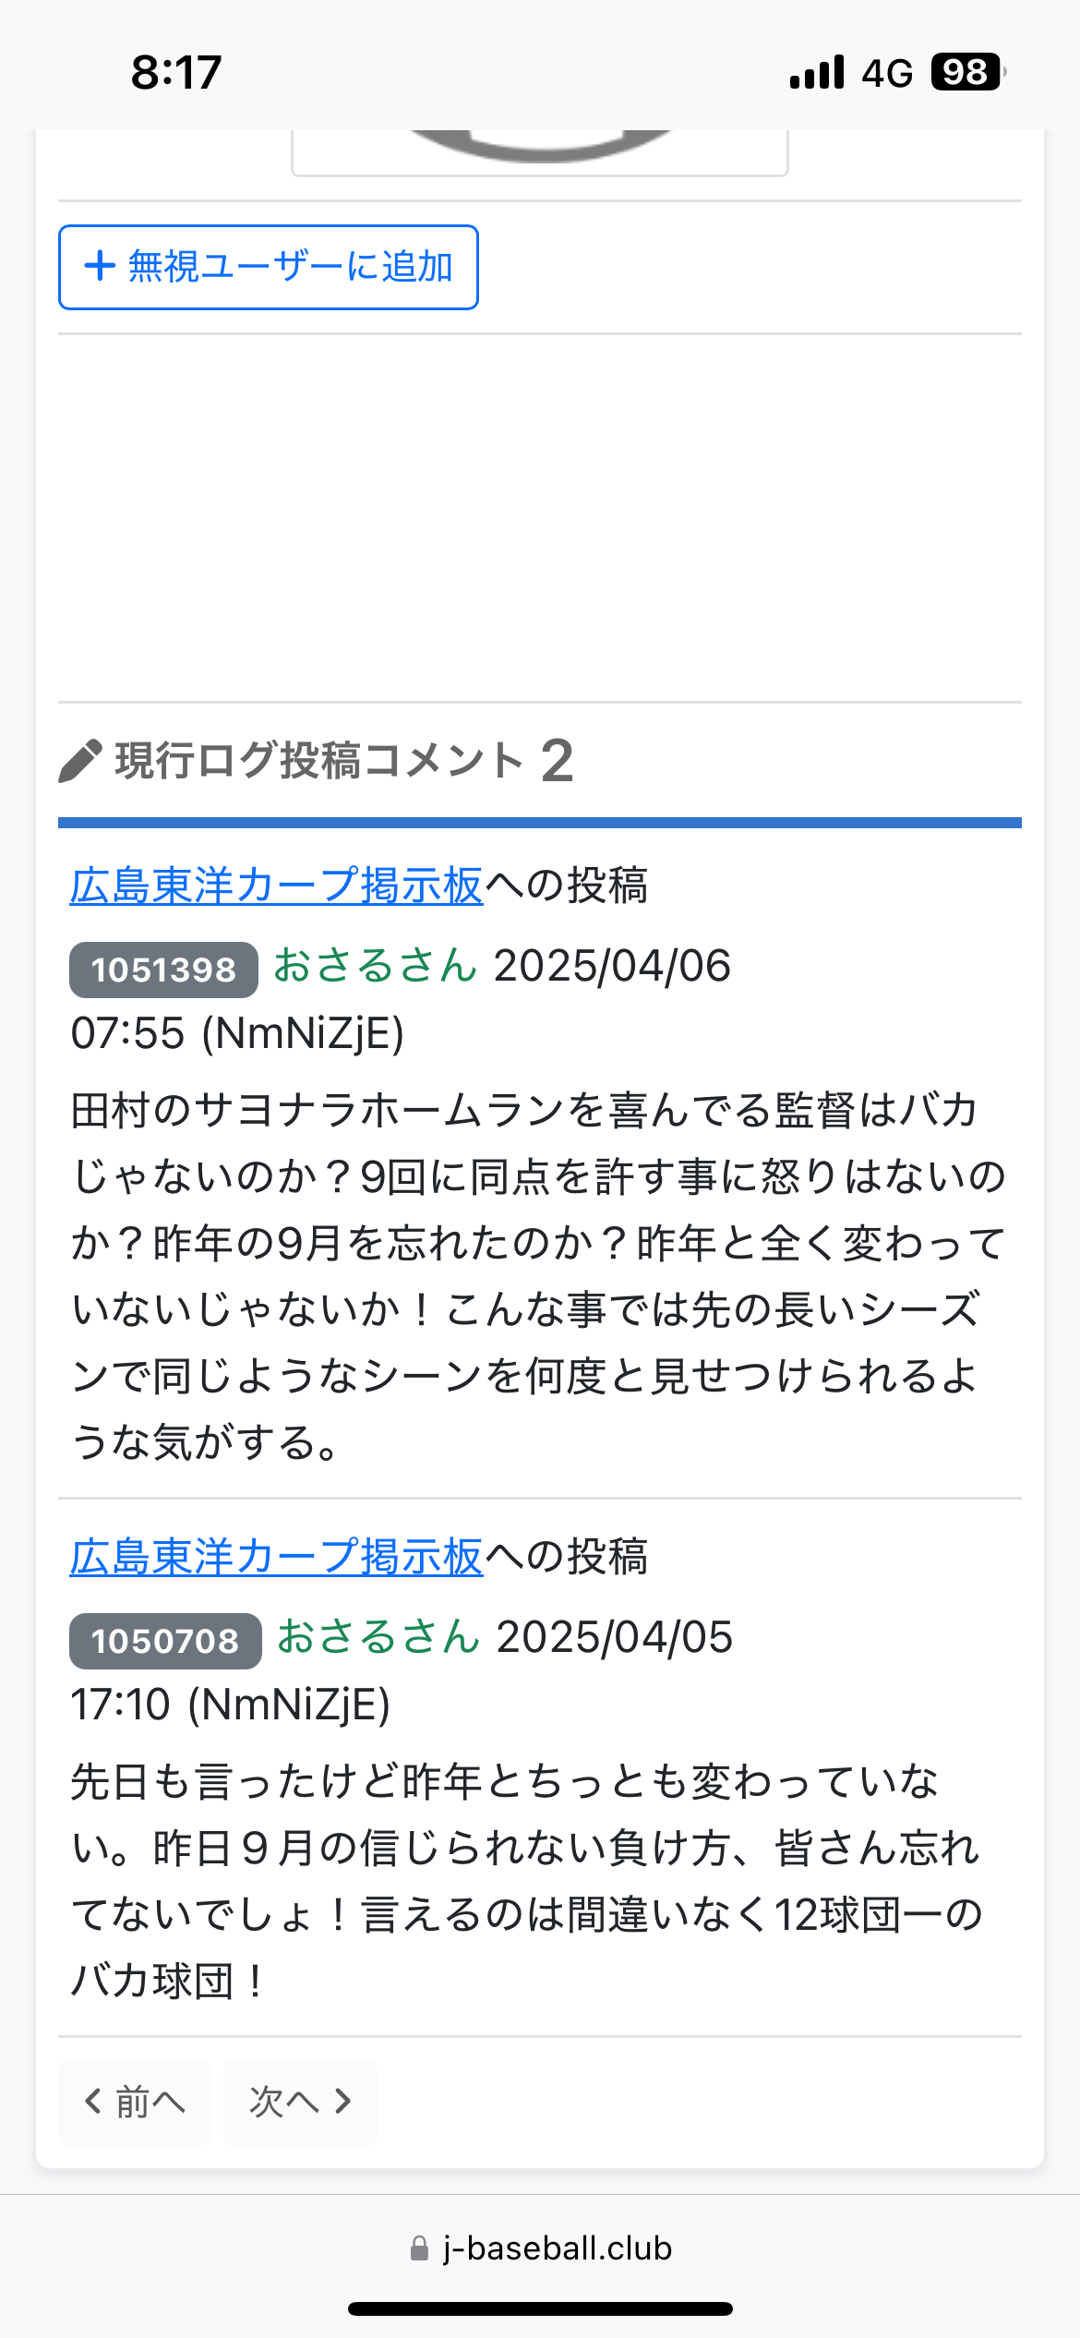Go to previous page with 前へ
The width and height of the screenshot is (1080, 2338).
[x=135, y=2103]
